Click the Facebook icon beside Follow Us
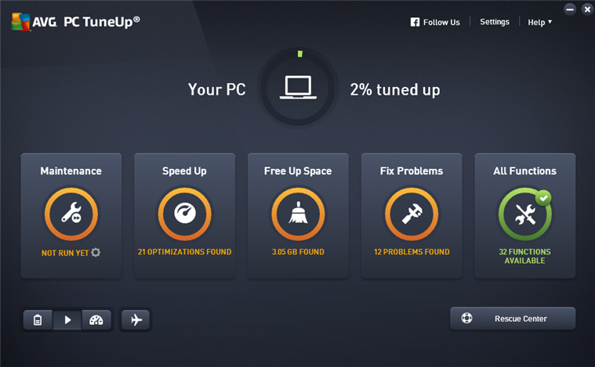This screenshot has width=595, height=367. tap(415, 22)
